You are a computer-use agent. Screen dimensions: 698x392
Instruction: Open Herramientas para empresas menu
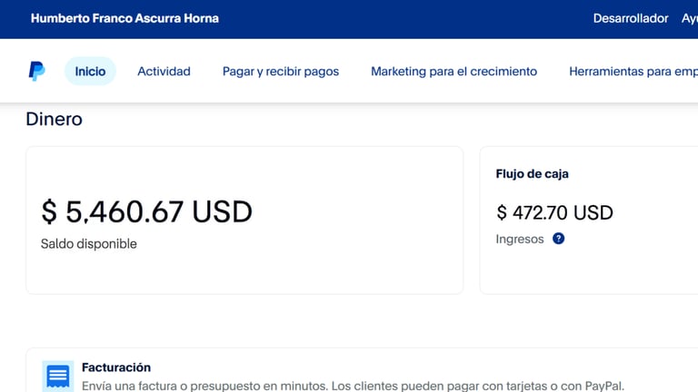click(x=633, y=72)
